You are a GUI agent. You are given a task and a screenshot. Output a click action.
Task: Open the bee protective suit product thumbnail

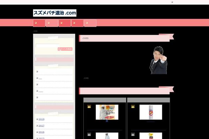[x=107, y=112]
